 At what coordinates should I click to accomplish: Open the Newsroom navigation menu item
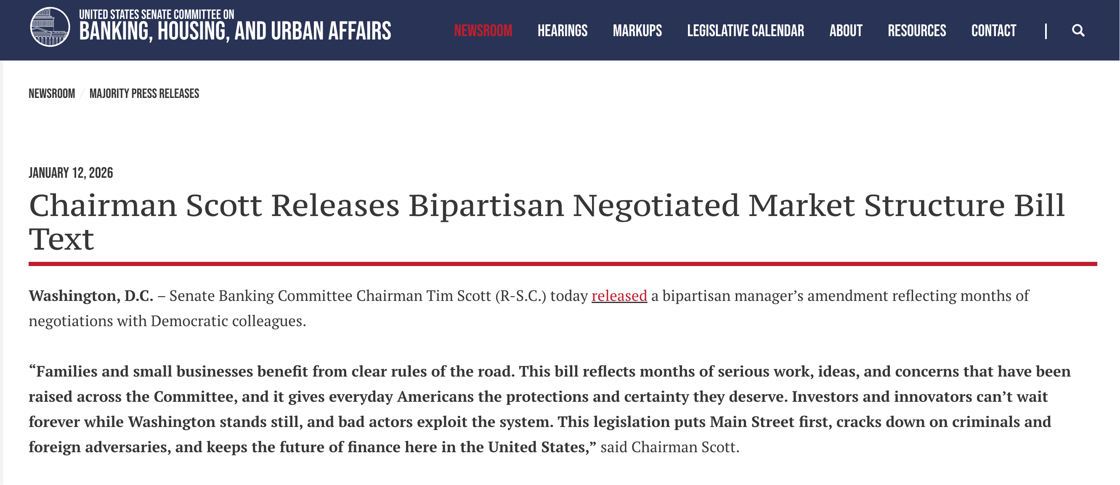[483, 31]
